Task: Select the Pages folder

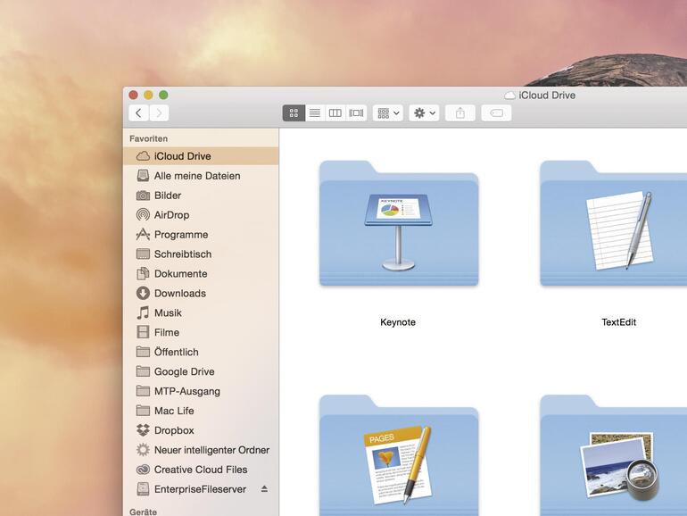Action: [399, 456]
